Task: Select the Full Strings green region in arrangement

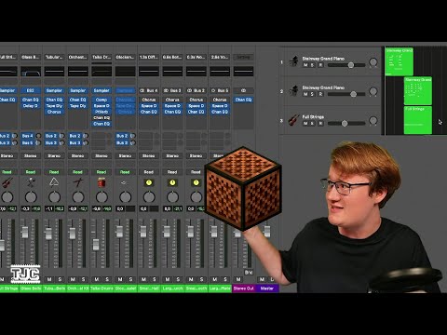Action: pyautogui.click(x=418, y=120)
